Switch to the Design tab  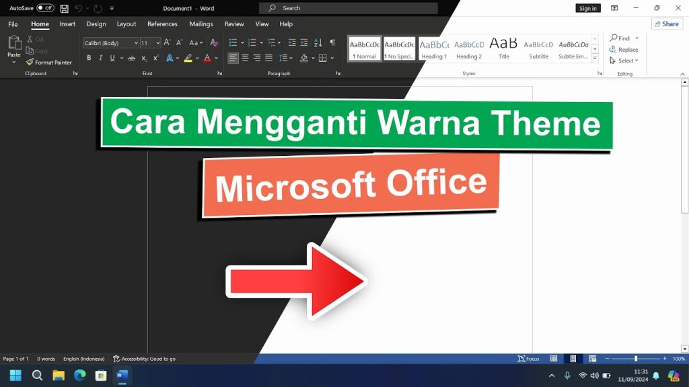click(x=96, y=24)
